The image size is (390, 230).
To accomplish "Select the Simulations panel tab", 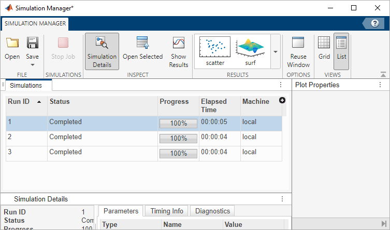I will [26, 85].
